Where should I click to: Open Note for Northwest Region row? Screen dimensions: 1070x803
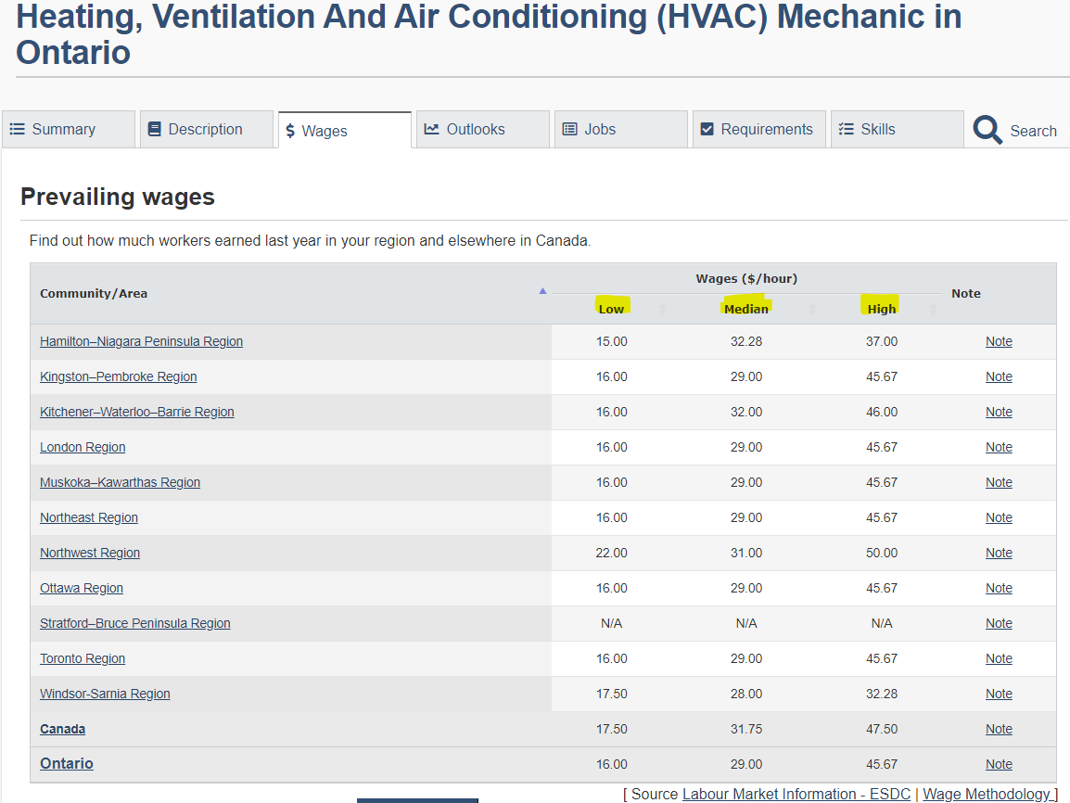tap(999, 553)
